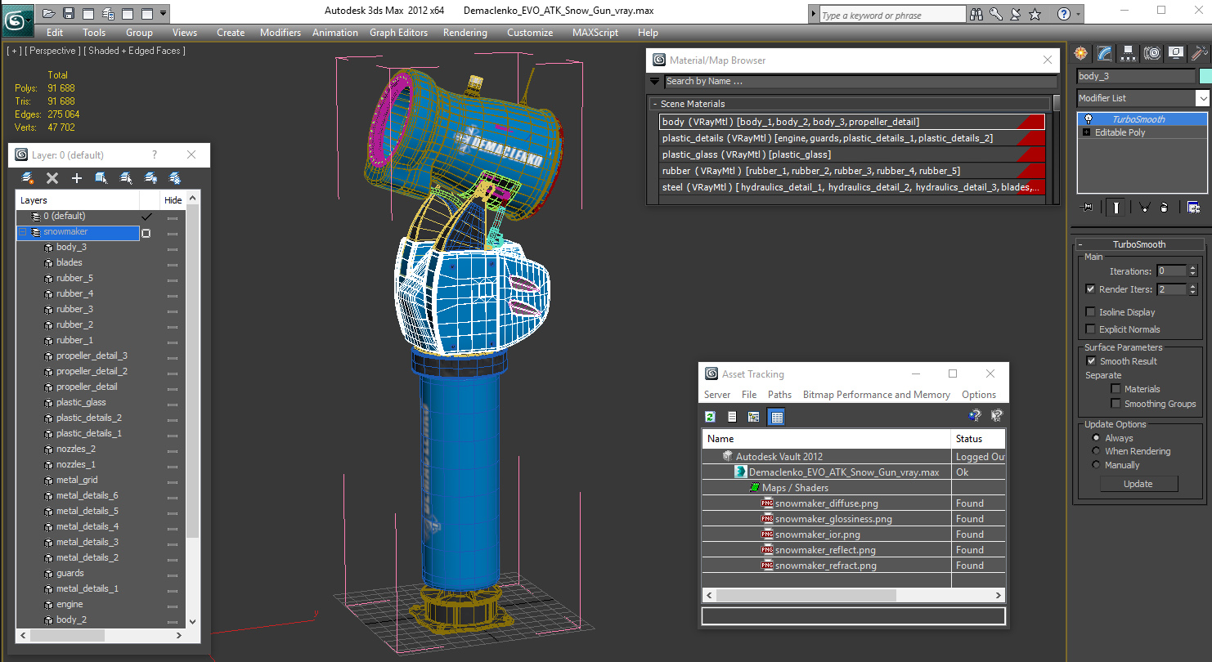Open the Motion command panel tab

coord(1152,53)
